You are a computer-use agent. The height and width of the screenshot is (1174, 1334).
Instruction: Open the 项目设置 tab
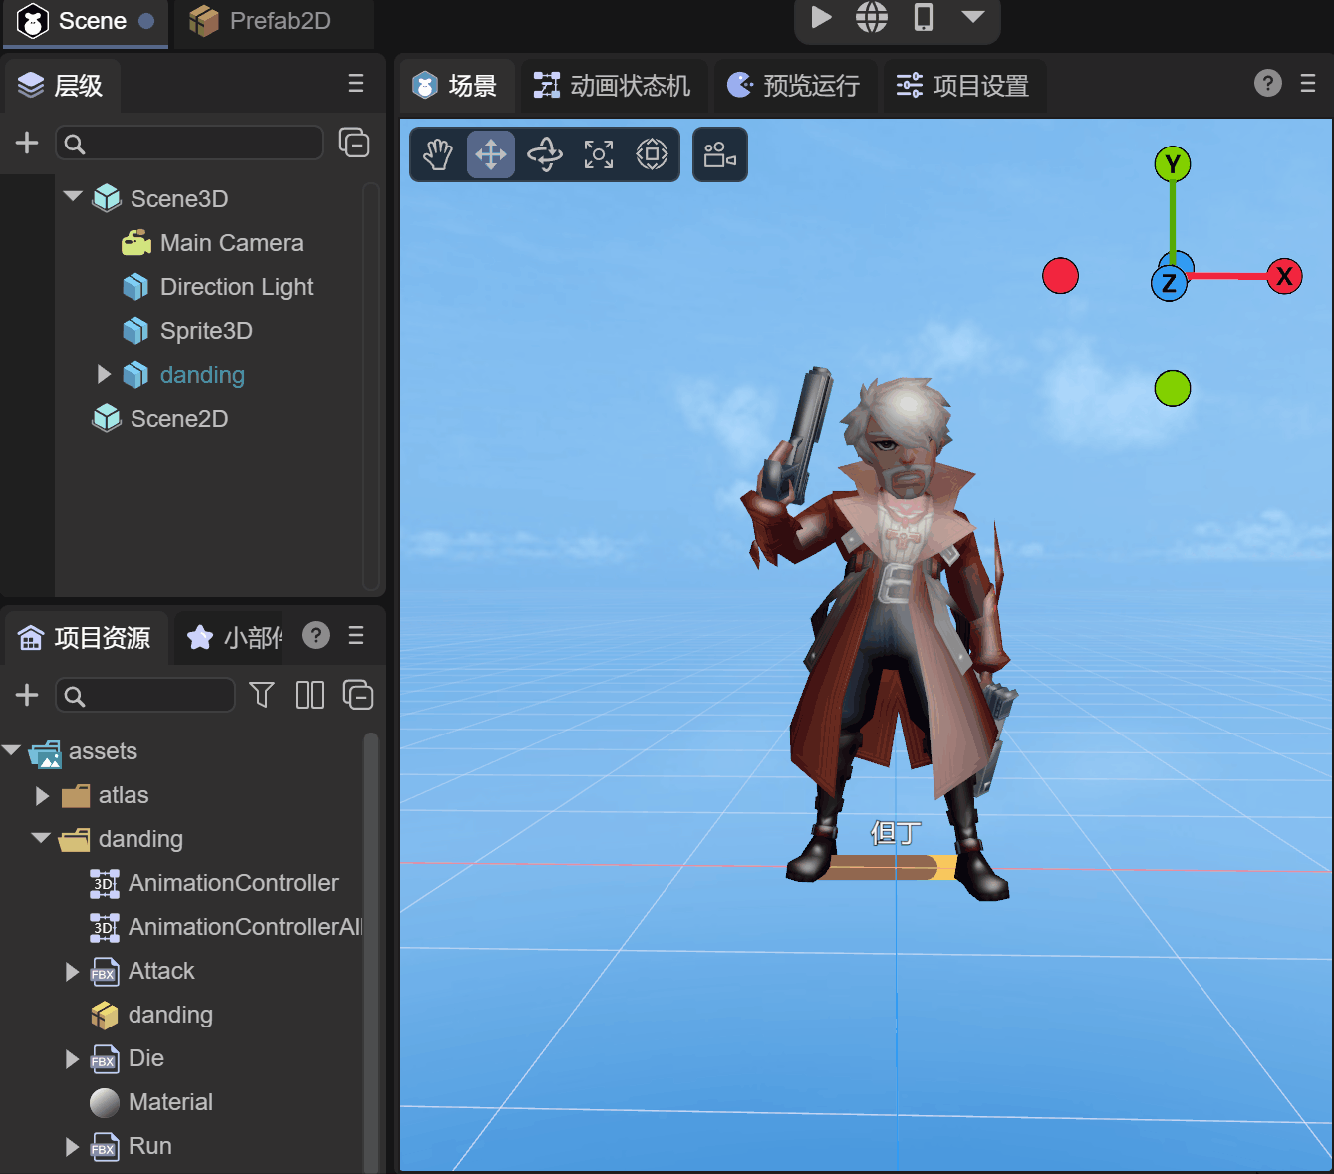[x=963, y=86]
